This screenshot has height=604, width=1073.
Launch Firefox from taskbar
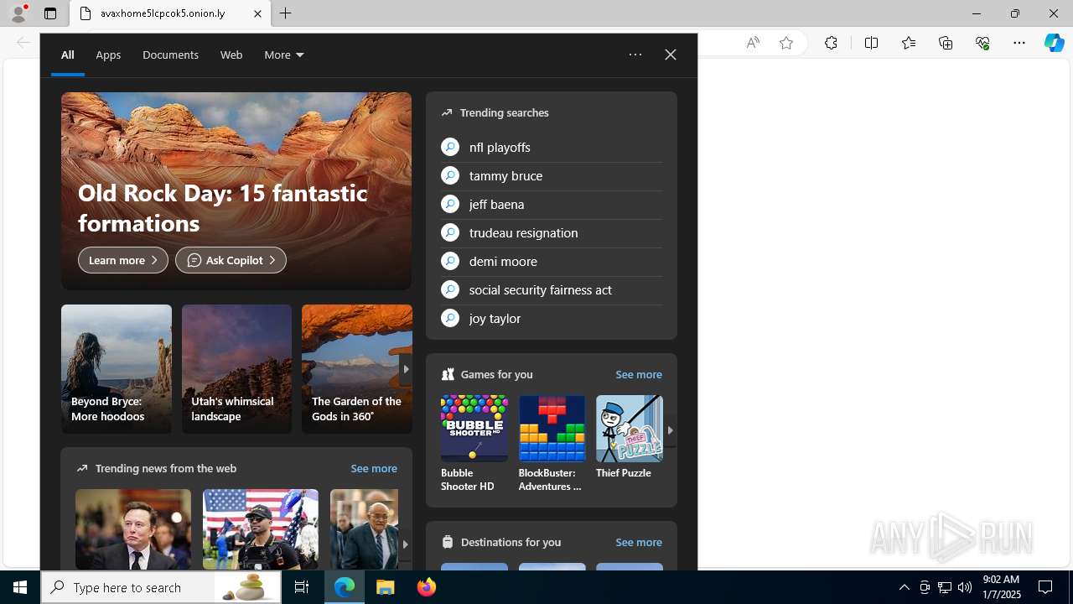pos(427,587)
